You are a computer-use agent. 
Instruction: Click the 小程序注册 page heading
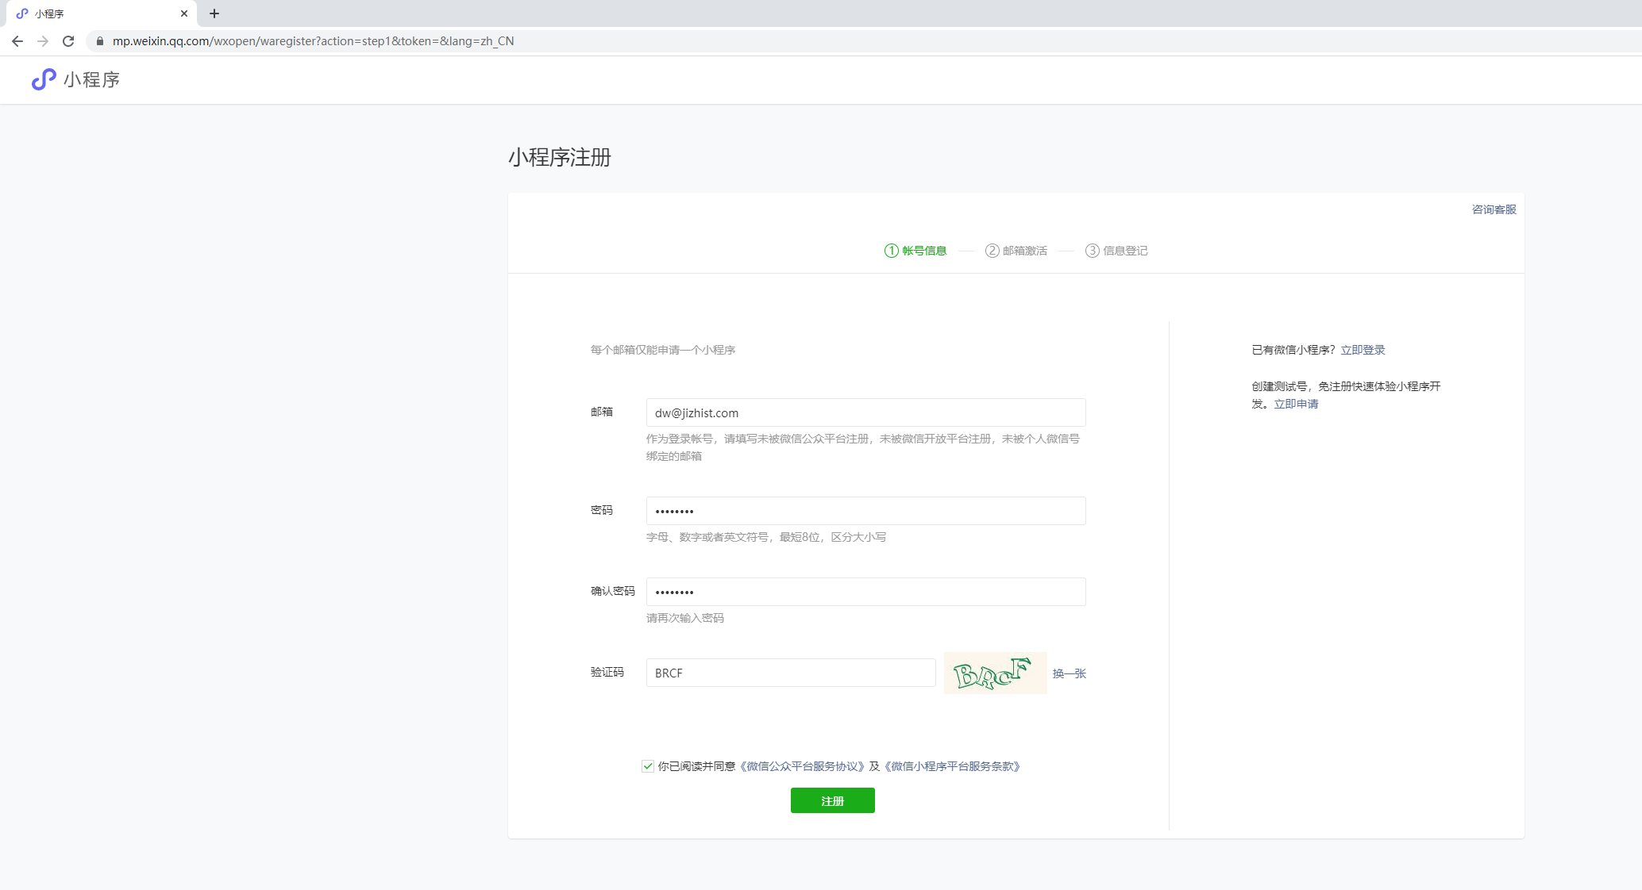point(560,157)
